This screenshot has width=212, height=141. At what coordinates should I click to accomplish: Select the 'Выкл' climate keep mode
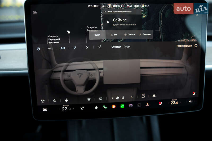(x=97, y=35)
